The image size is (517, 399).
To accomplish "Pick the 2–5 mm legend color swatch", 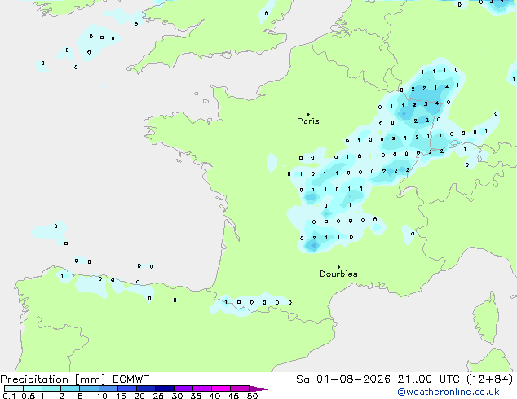I will (x=70, y=388).
